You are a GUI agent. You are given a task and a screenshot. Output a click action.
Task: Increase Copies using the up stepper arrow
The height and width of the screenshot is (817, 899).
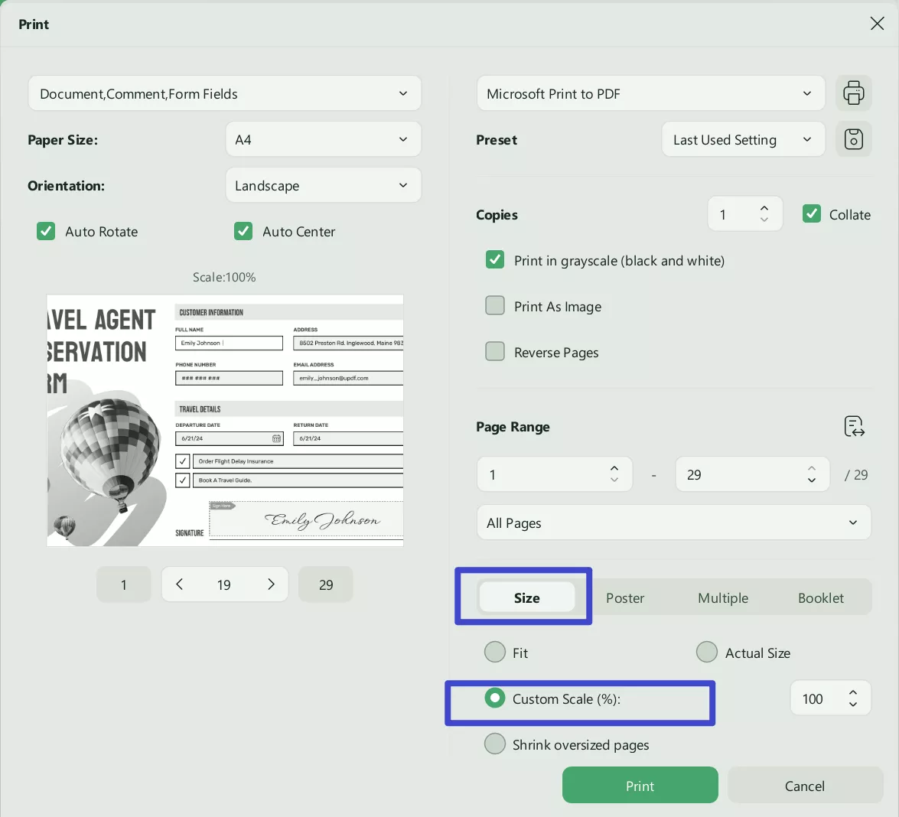click(x=764, y=207)
